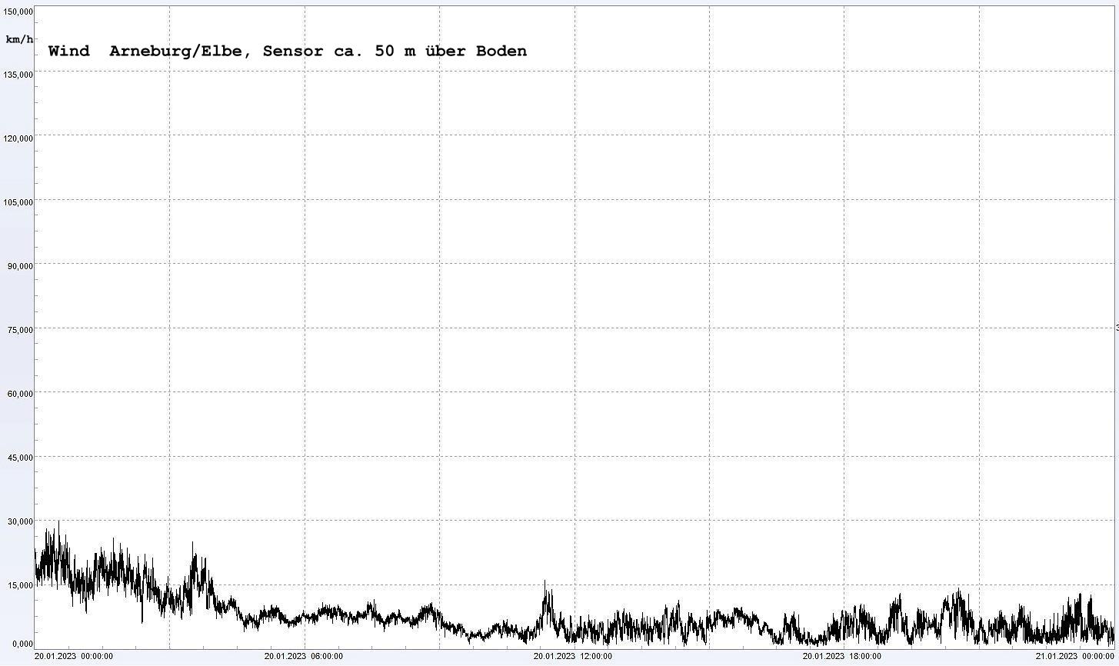Select the 20.01.2023 06:00:00 time label
This screenshot has width=1119, height=666.
303,656
